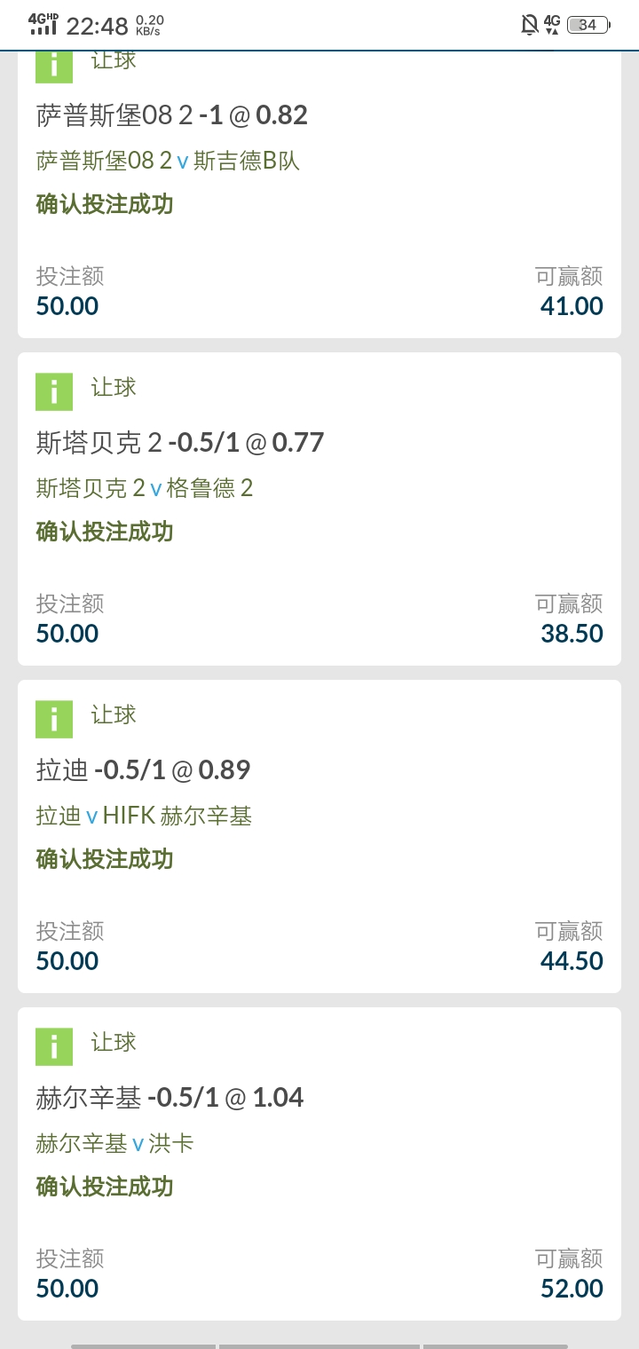Select the 拉迪 -0.5/1 @ 0.89 selection
Viewport: 639px width, 1349px height.
[x=143, y=769]
